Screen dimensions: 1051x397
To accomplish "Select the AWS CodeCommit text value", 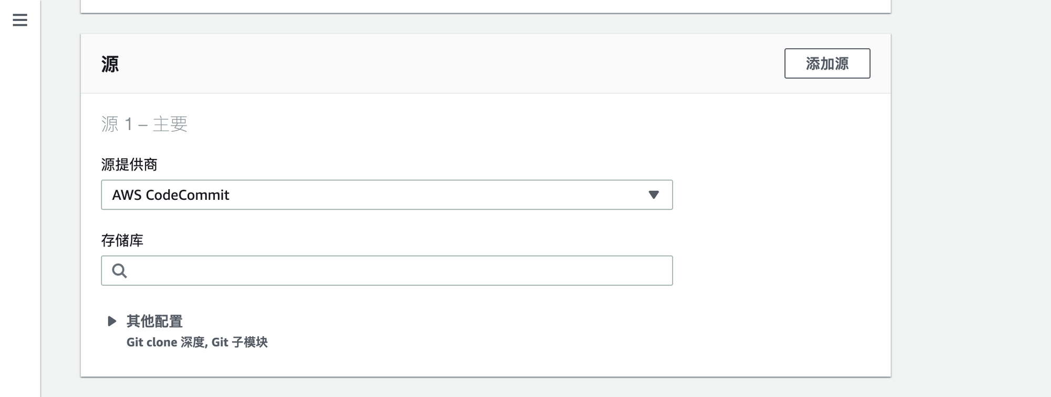I will point(171,195).
